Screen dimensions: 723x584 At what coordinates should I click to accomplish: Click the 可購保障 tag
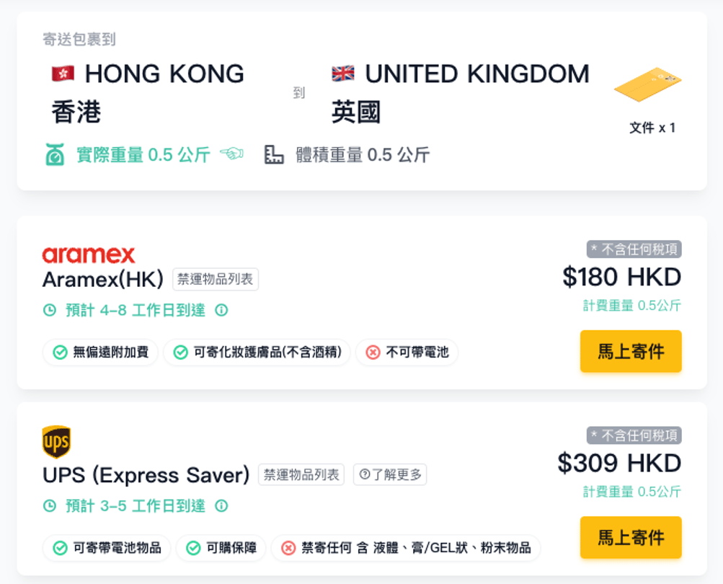pos(221,548)
